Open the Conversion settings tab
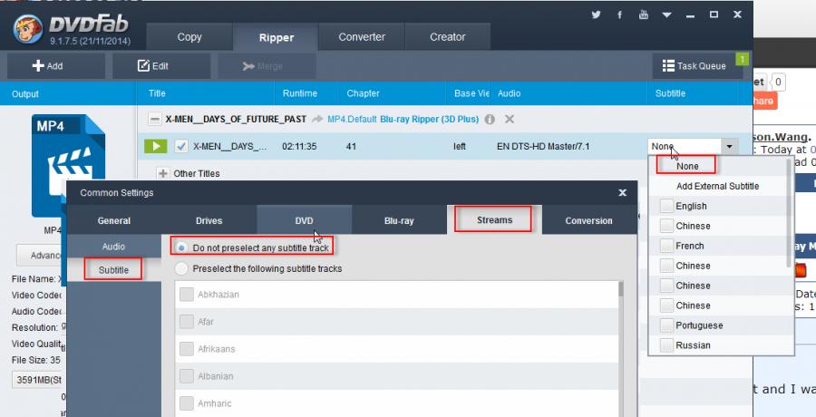The image size is (816, 417). pos(589,220)
